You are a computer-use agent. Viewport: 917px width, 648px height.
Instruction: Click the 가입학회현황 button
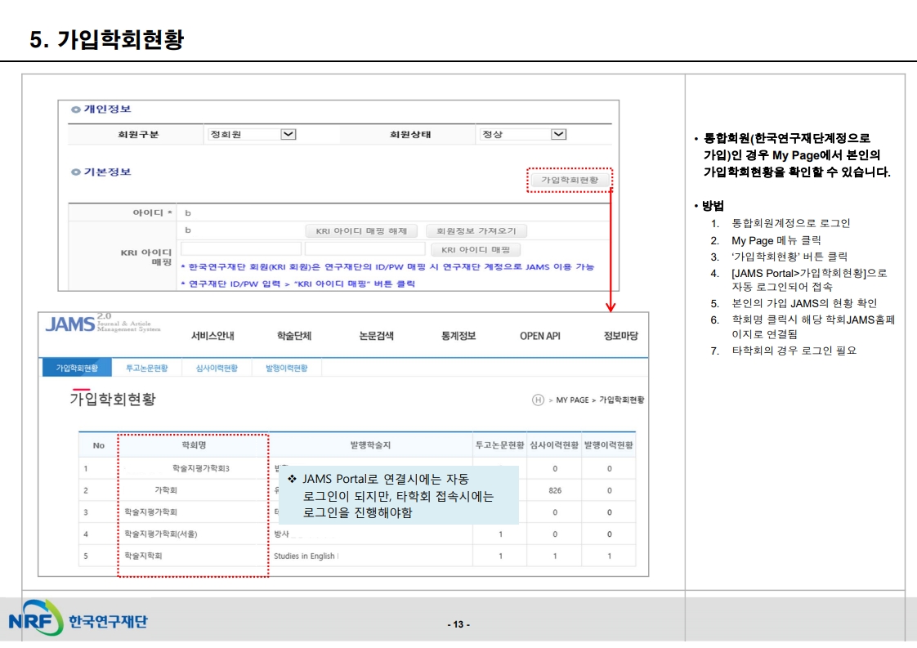point(570,180)
